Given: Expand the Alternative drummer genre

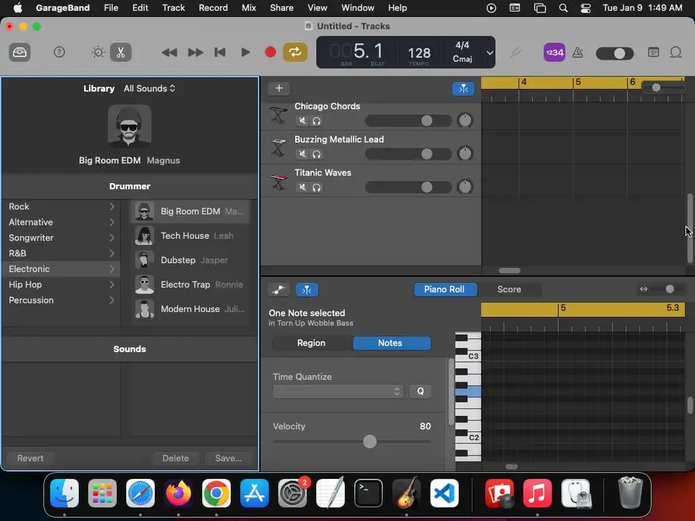Looking at the screenshot, I should coord(61,222).
